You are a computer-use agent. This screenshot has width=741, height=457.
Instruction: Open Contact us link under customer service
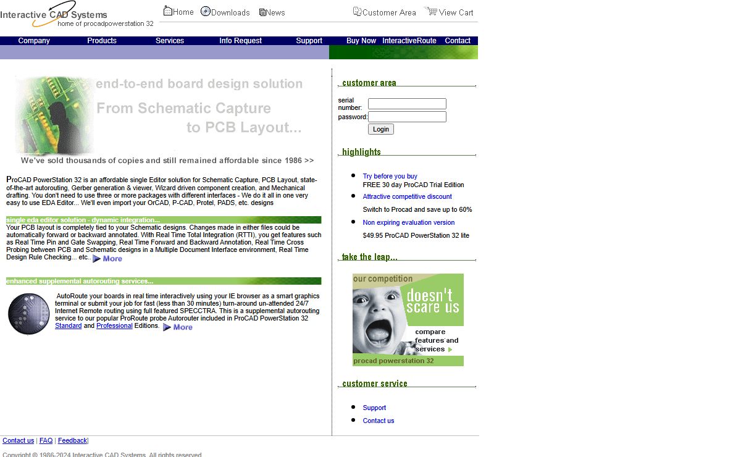[x=379, y=421]
